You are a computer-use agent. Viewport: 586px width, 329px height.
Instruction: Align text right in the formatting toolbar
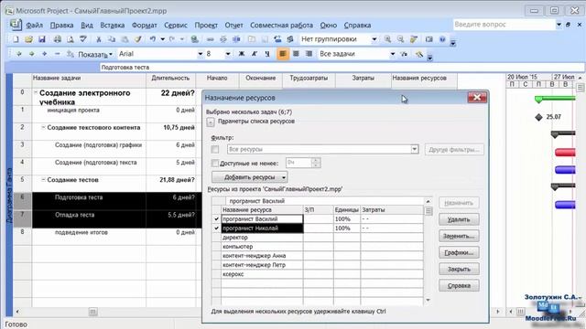coord(309,54)
